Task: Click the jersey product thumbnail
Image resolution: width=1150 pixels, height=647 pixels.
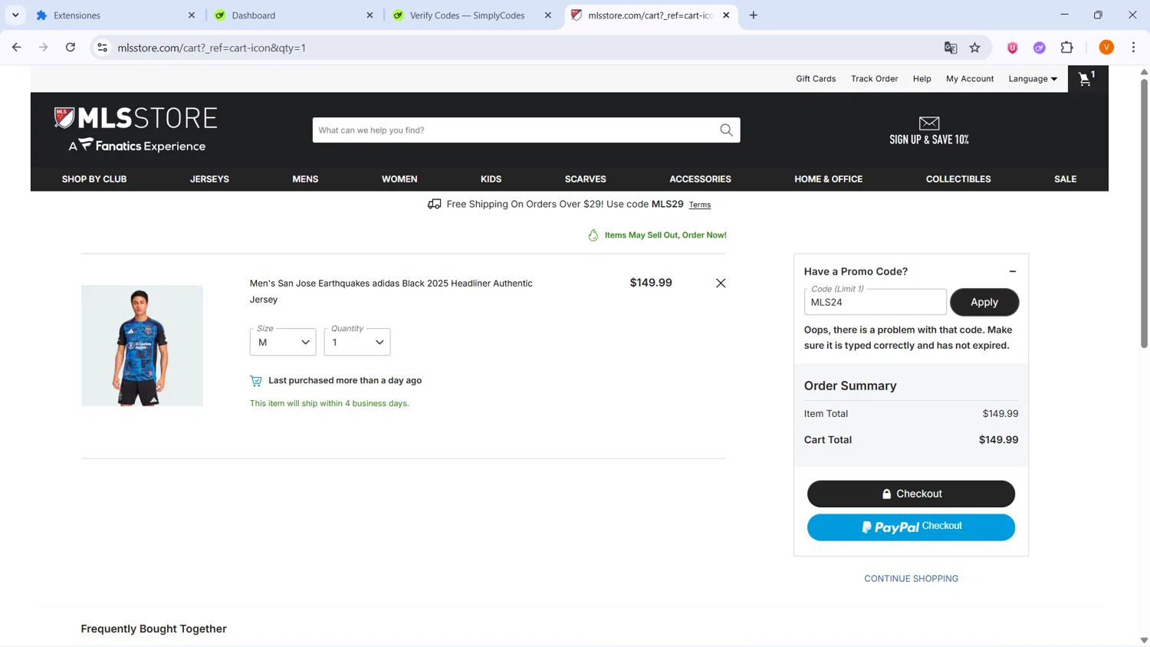Action: click(x=142, y=346)
